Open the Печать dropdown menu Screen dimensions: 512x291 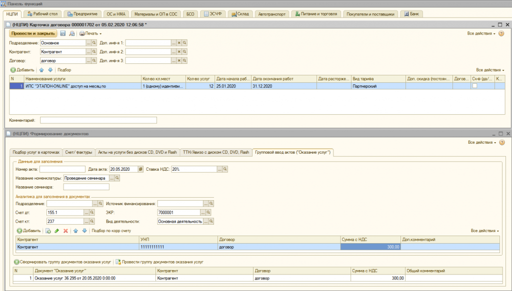coord(90,33)
